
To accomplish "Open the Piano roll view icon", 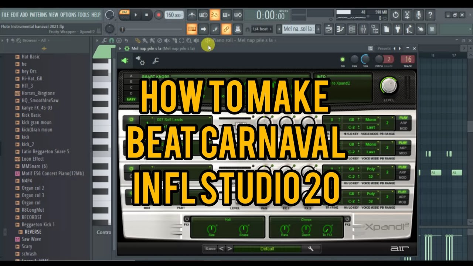I will click(x=340, y=29).
